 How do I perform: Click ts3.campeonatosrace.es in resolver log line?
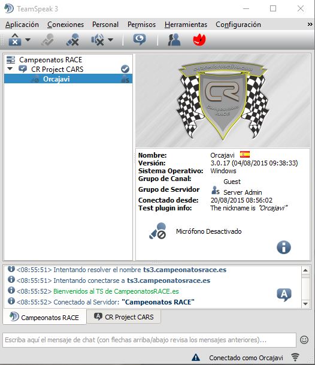[x=184, y=270]
